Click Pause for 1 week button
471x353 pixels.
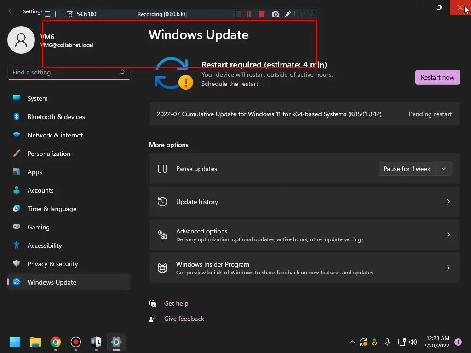pos(407,169)
